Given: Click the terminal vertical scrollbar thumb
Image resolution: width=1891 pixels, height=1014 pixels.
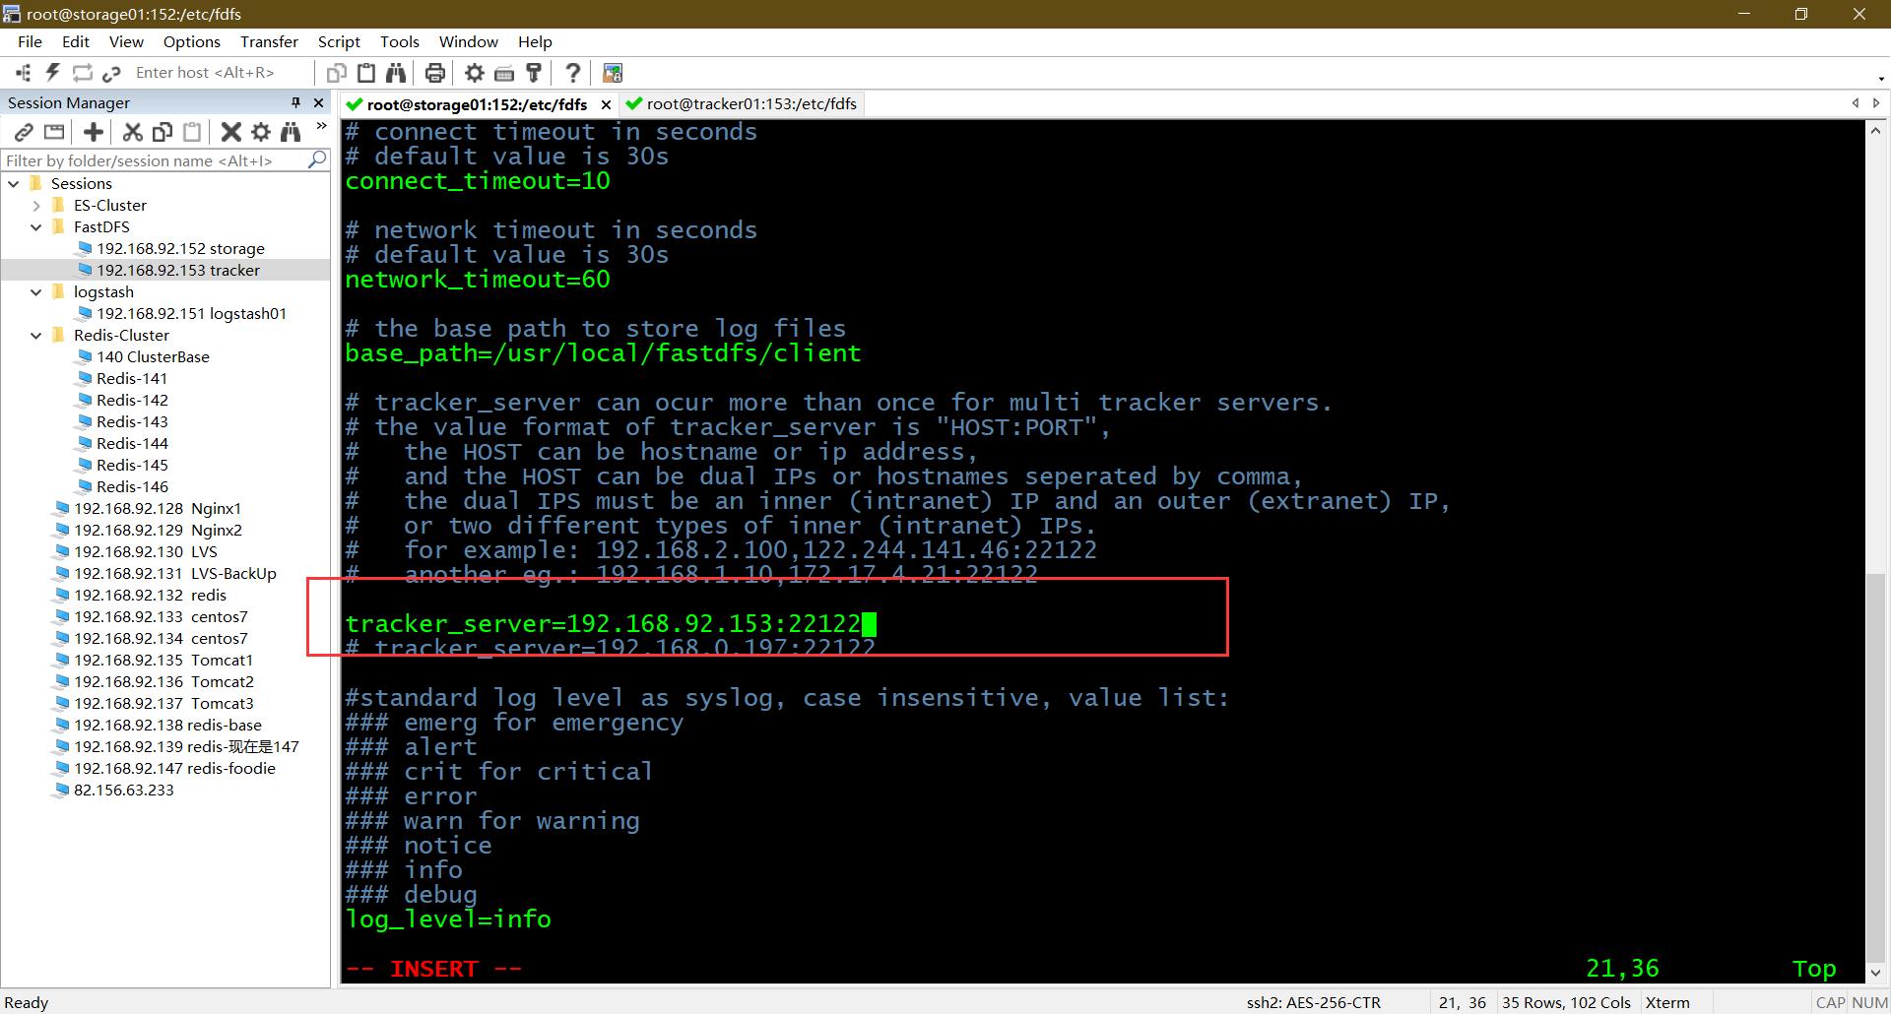Looking at the screenshot, I should tap(1875, 766).
